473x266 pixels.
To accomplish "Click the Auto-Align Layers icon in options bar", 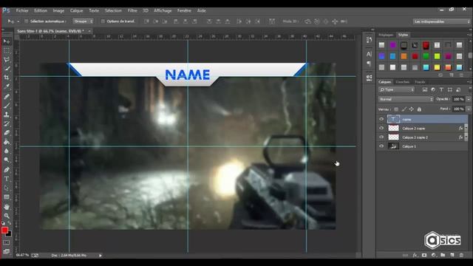I will point(272,21).
